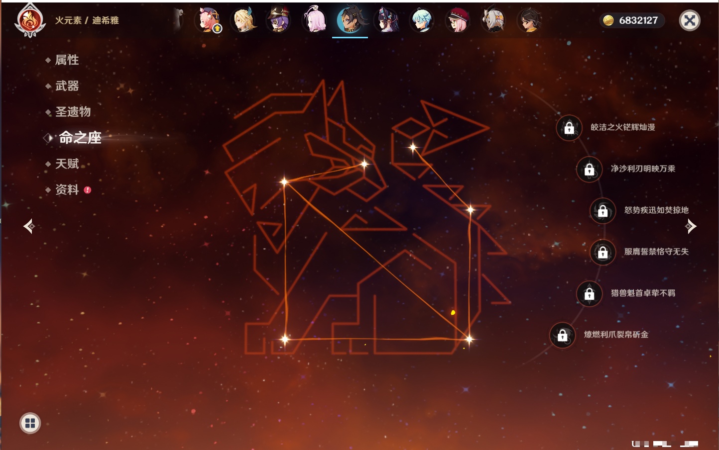Image resolution: width=719 pixels, height=450 pixels.
Task: Open the 武器 weapon tab
Action: coord(67,86)
